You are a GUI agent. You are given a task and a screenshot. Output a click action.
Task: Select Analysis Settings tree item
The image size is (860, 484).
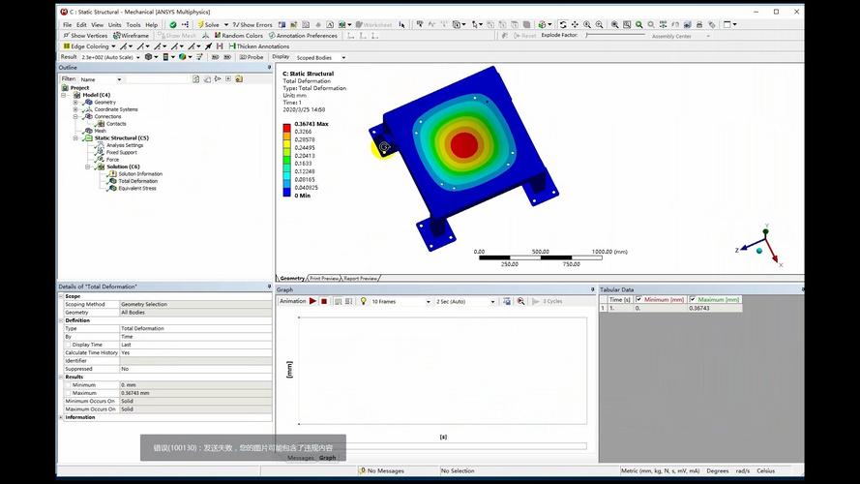click(125, 145)
